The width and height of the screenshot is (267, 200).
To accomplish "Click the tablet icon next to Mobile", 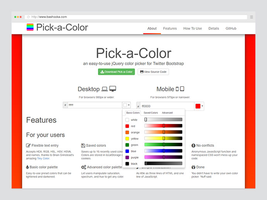I will 182,89.
